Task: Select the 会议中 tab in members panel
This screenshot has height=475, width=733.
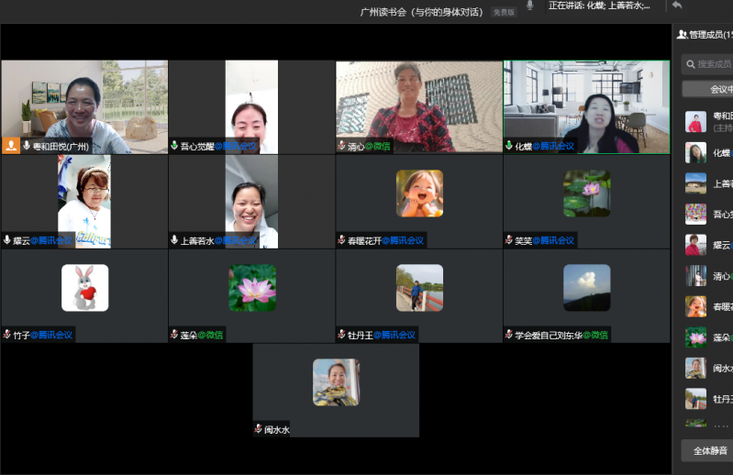Action: point(721,89)
